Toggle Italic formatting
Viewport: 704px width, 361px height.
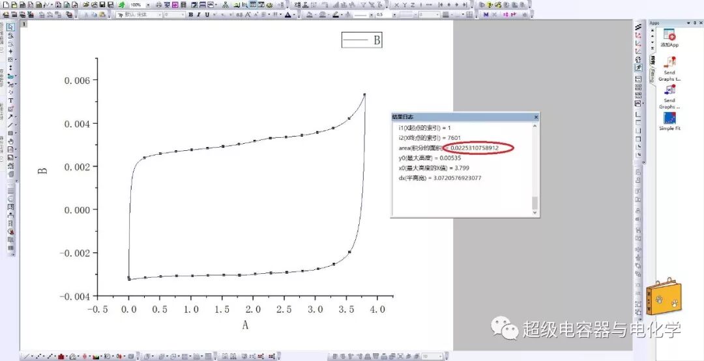198,15
